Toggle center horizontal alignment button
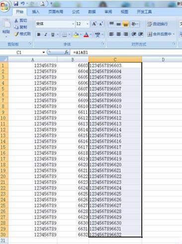The width and height of the screenshot is (182, 244). [x=118, y=34]
